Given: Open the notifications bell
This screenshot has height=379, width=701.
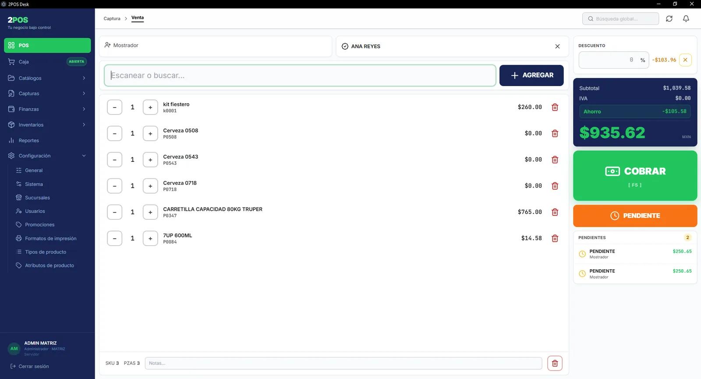Looking at the screenshot, I should tap(686, 19).
